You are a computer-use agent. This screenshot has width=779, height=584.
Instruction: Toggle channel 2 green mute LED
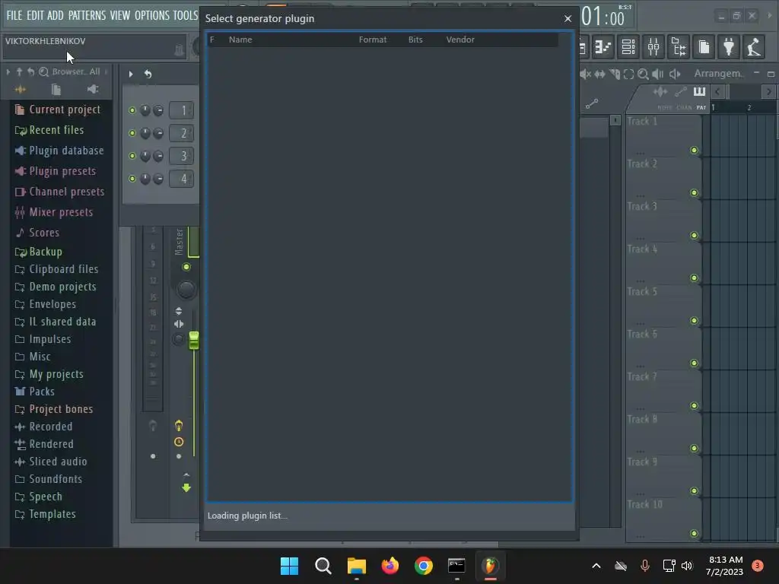coord(132,133)
